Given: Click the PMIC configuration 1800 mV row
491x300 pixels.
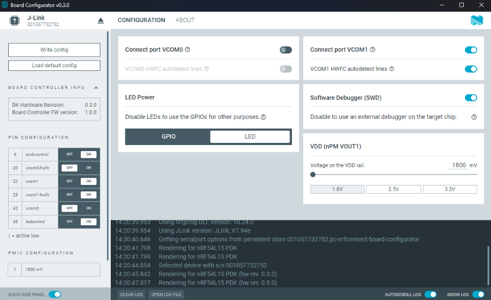Looking at the screenshot, I should click(x=54, y=269).
